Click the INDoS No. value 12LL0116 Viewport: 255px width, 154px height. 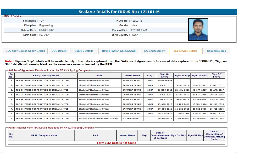tap(137, 21)
